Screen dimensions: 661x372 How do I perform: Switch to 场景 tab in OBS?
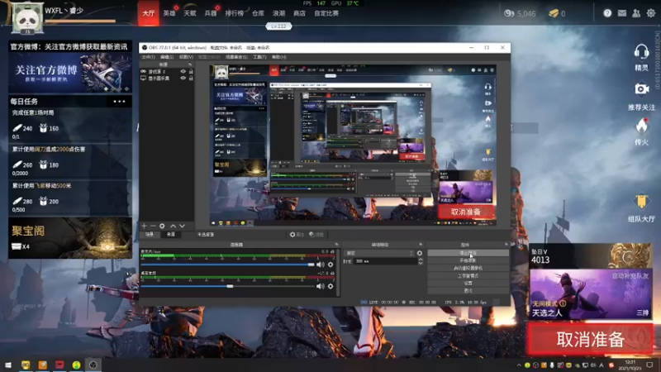pos(150,235)
